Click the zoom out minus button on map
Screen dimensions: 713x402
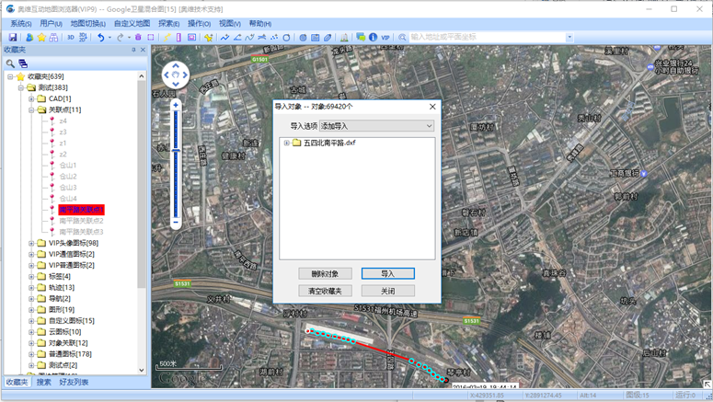pos(175,223)
